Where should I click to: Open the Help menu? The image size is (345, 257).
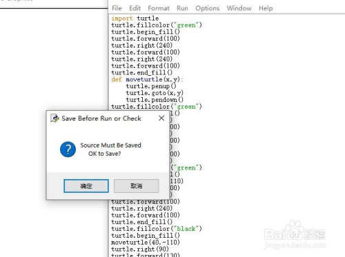point(266,8)
